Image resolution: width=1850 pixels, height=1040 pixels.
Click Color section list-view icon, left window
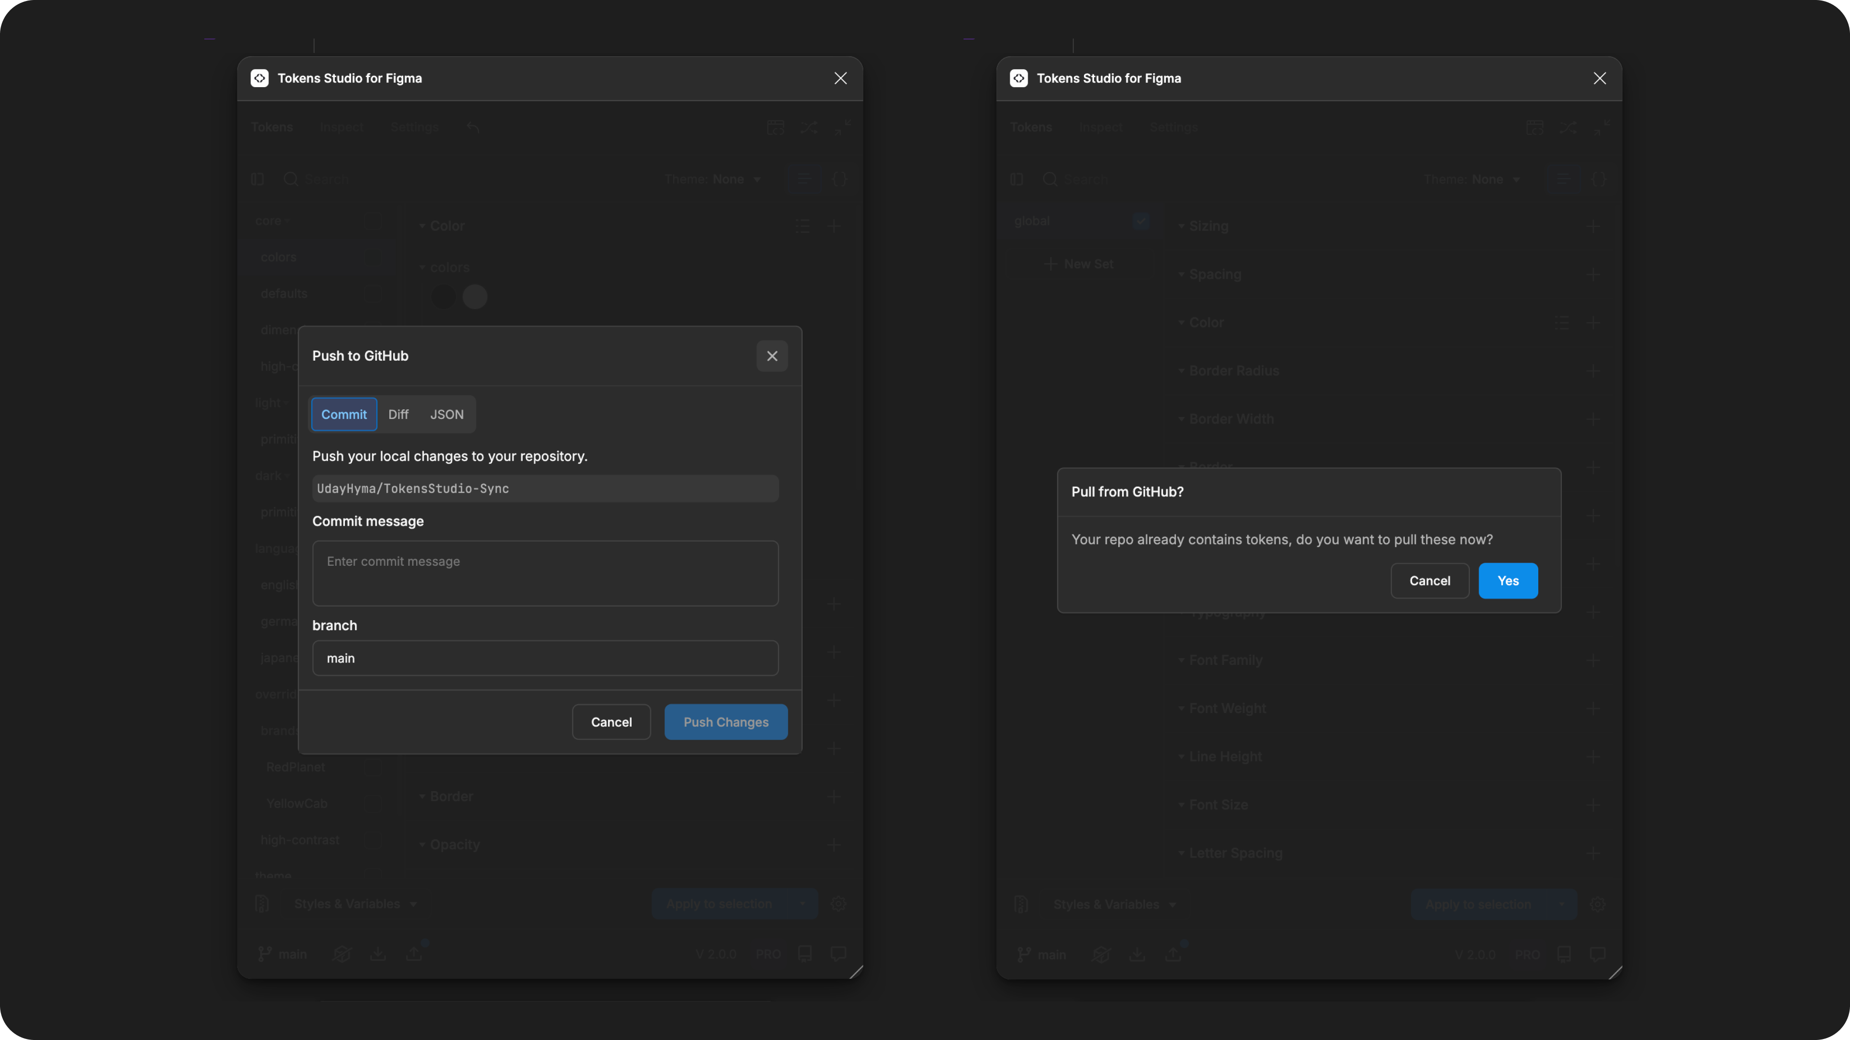pos(803,226)
